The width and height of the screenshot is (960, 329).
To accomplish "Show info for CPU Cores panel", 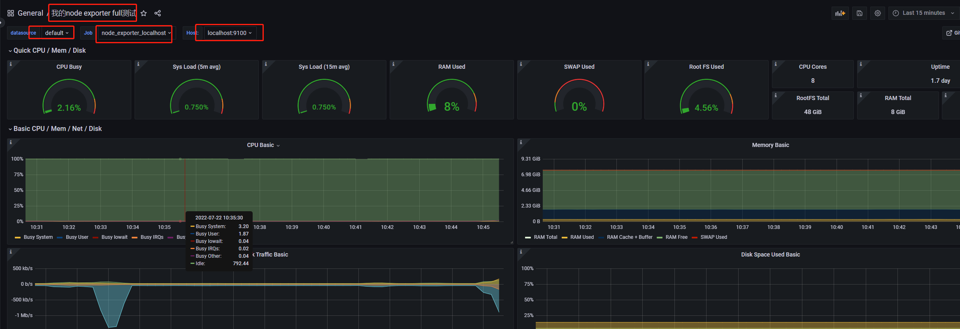I will [776, 64].
